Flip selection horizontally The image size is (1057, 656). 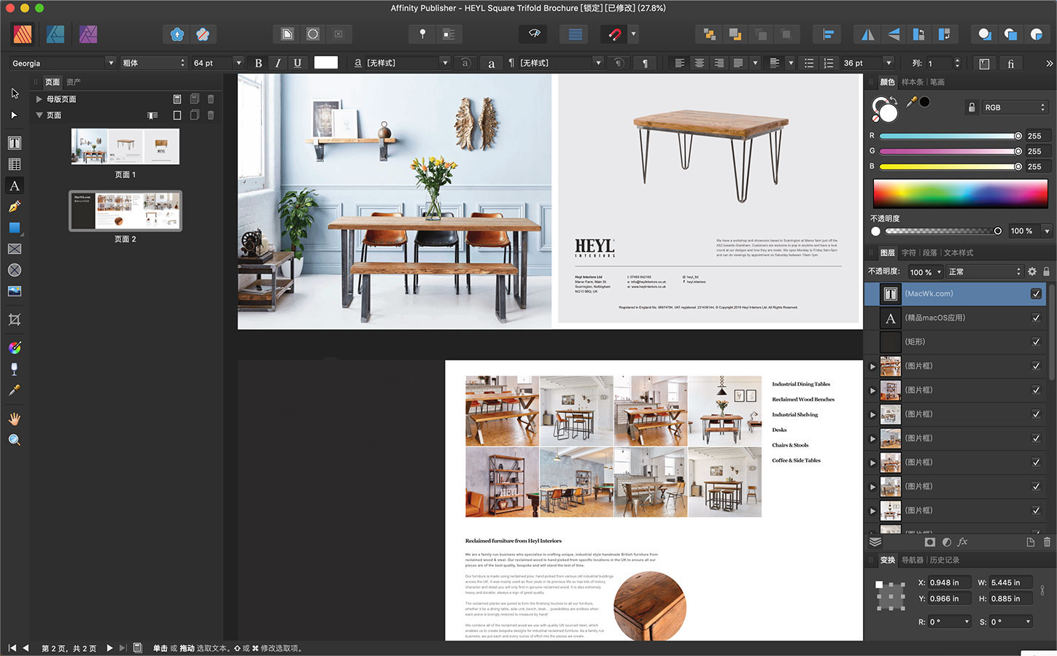868,34
